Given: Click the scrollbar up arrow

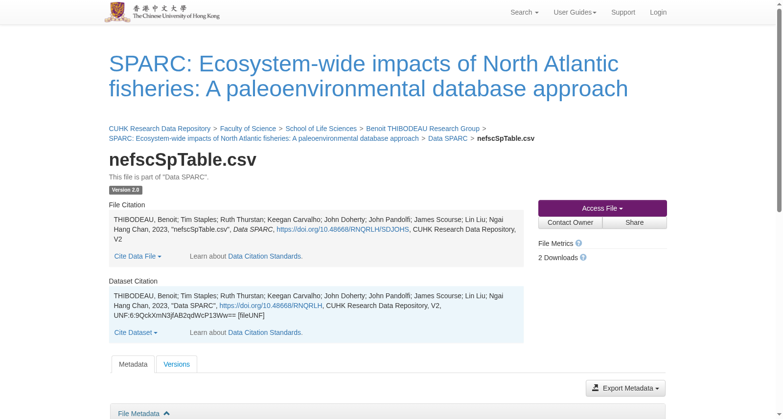Looking at the screenshot, I should tap(779, 4).
